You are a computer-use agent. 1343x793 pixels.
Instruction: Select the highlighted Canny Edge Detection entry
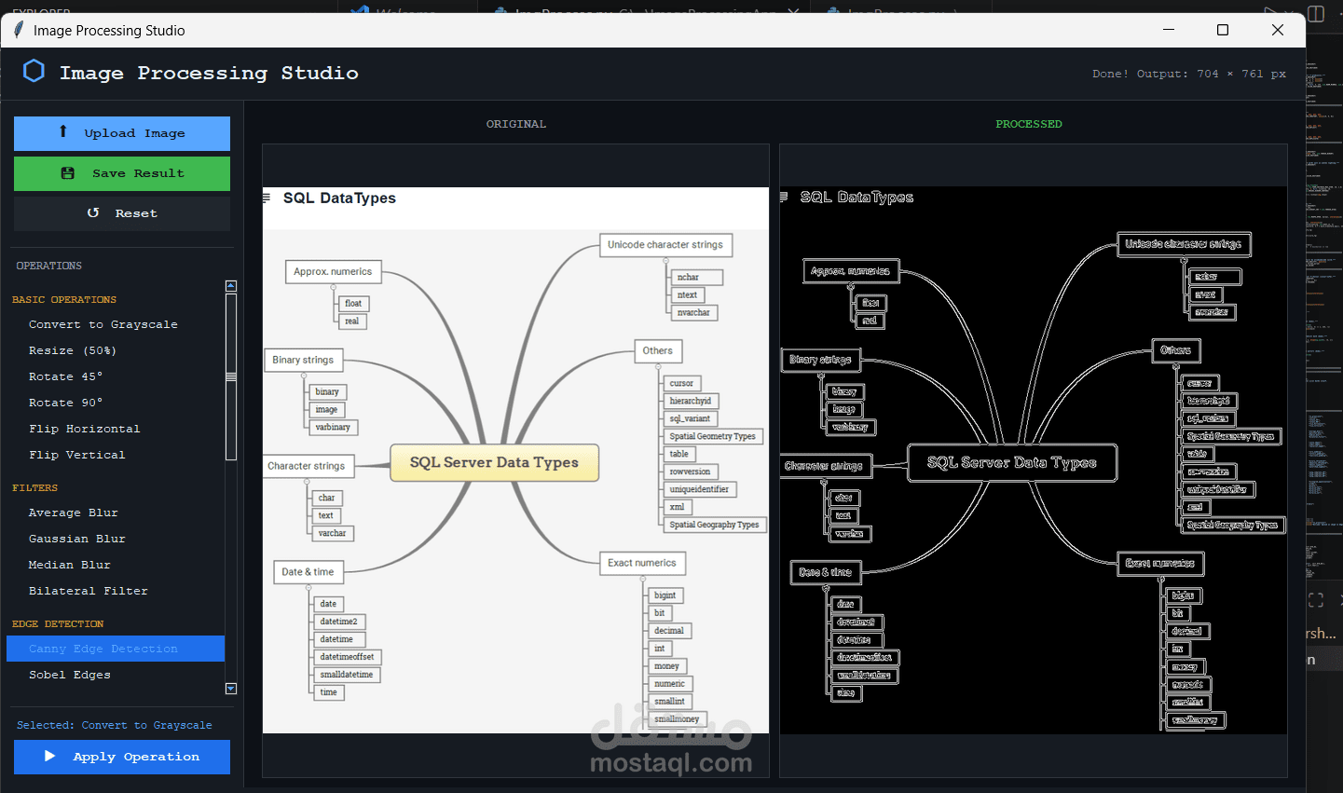(x=116, y=649)
